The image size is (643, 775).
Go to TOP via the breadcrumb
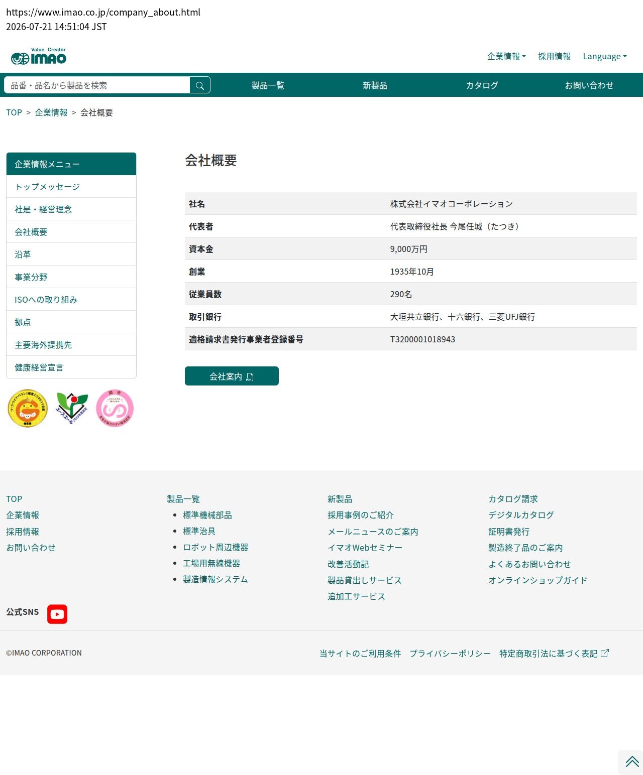click(x=14, y=112)
